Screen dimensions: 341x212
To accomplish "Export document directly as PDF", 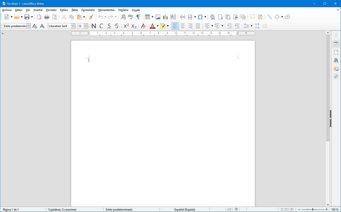I will pos(39,17).
